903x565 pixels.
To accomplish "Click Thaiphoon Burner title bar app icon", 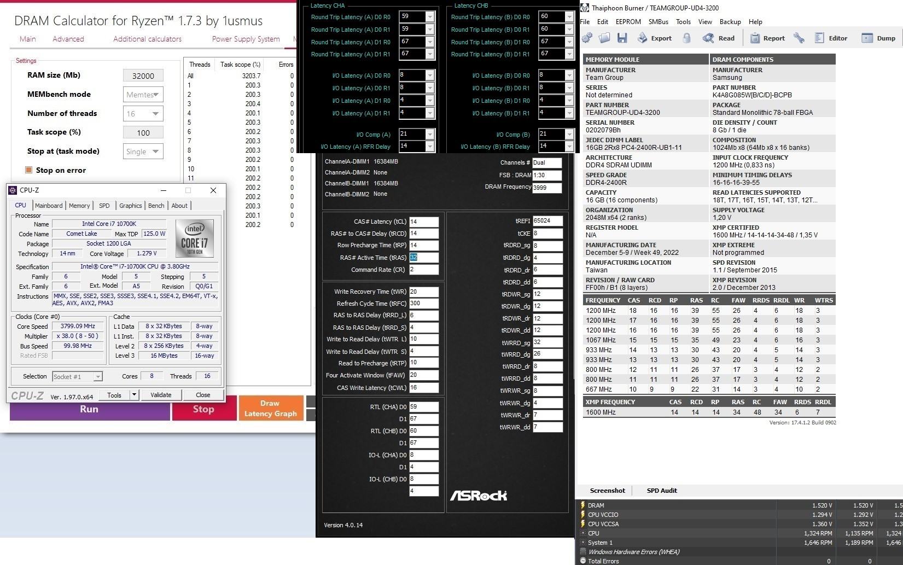I will pyautogui.click(x=585, y=8).
